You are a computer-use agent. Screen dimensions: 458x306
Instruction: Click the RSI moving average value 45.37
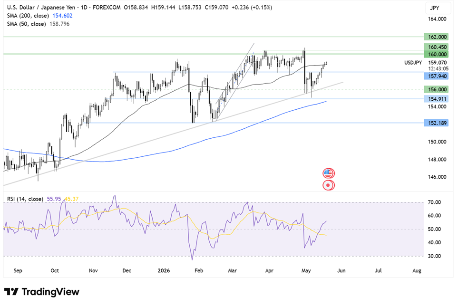coord(71,199)
